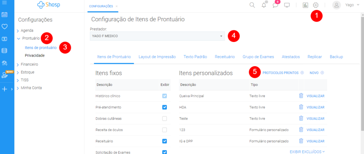Check the Receita de óculos checkbox
Viewport: 364px width, 154px height.
click(x=165, y=130)
